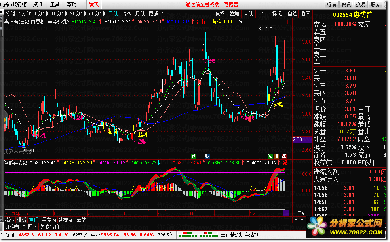Click the red 涨 marker icon
Image resolution: width=390 pixels, height=242 pixels.
284,156
